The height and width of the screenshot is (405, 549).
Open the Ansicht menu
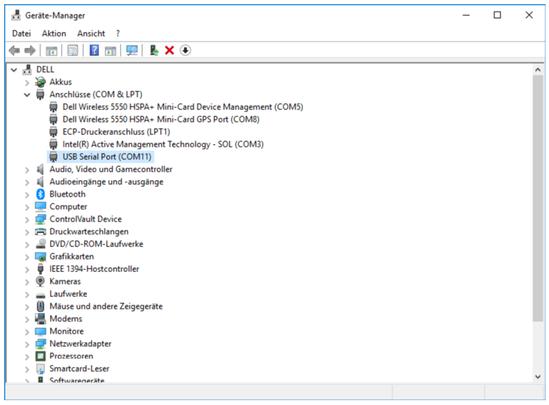coord(91,33)
